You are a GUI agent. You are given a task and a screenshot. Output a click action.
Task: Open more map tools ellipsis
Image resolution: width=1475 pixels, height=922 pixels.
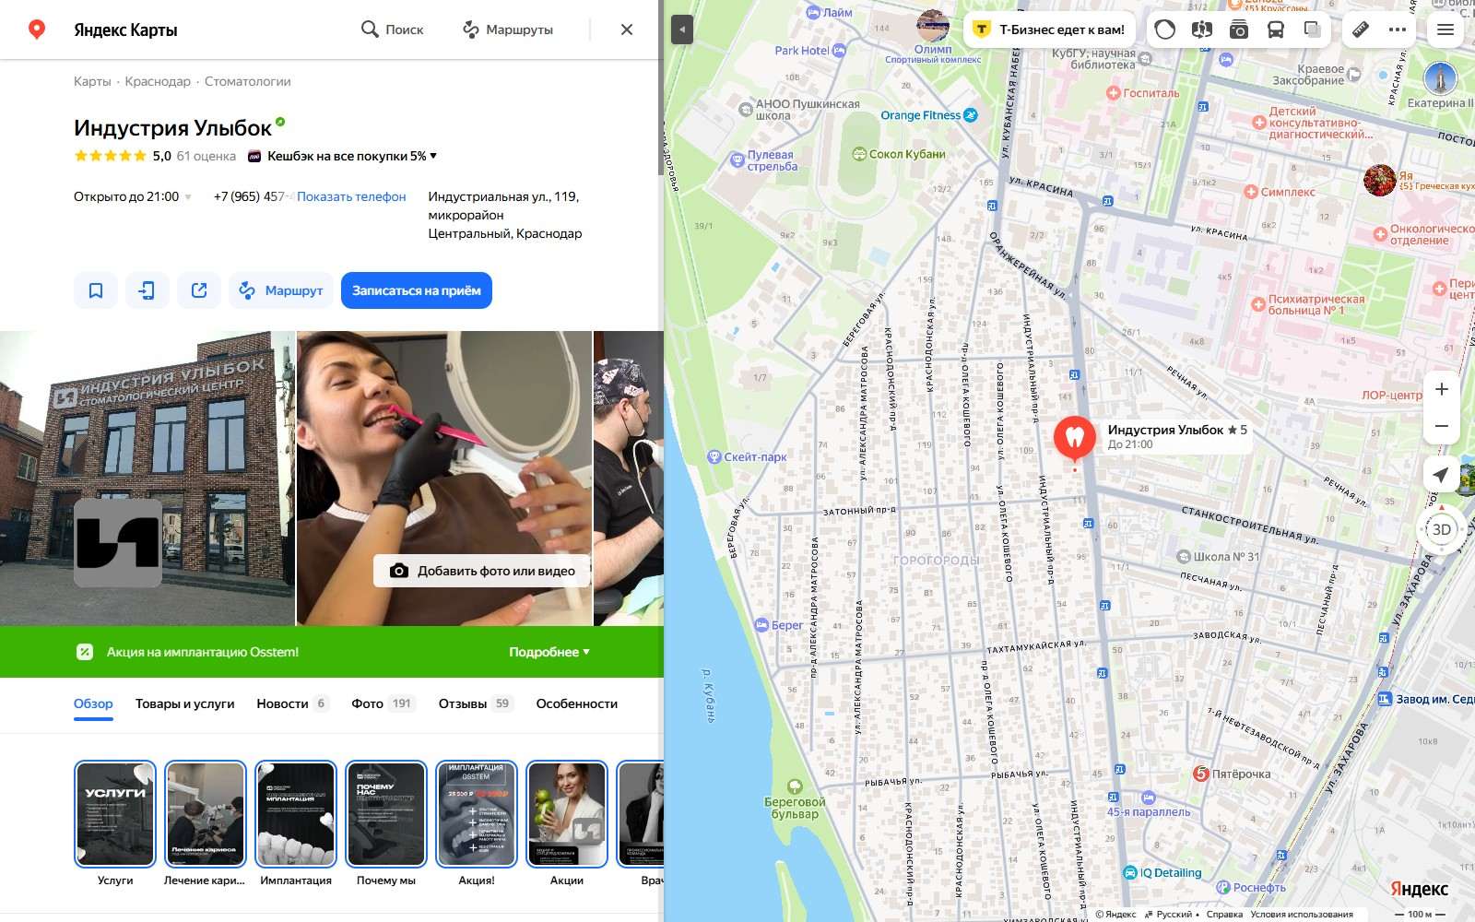pyautogui.click(x=1398, y=30)
